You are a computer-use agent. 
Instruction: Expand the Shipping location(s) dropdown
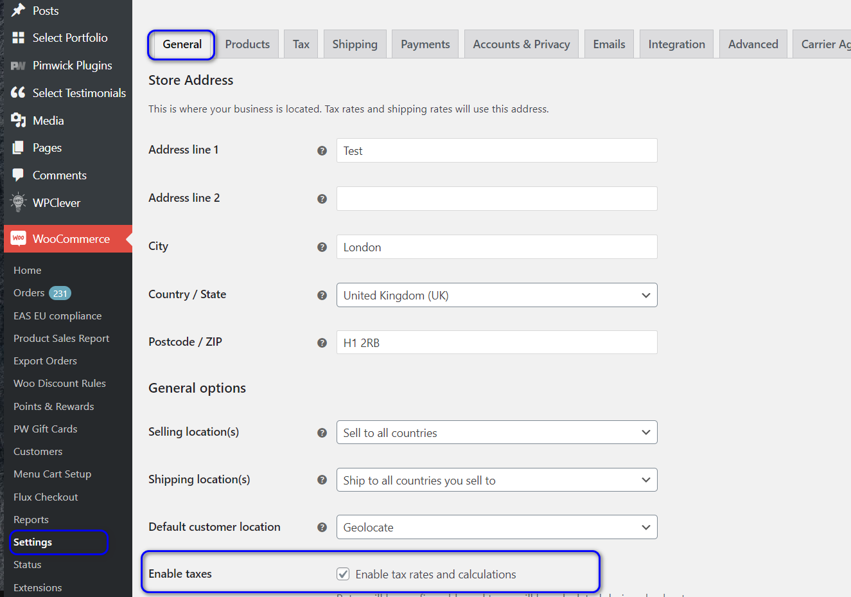[496, 480]
